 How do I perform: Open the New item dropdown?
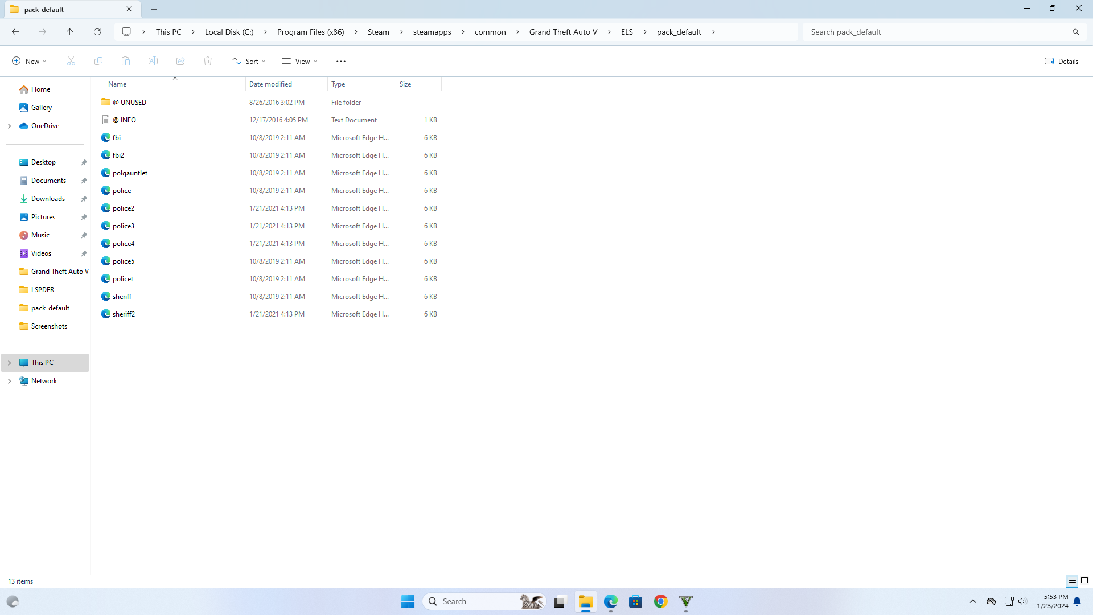point(29,61)
